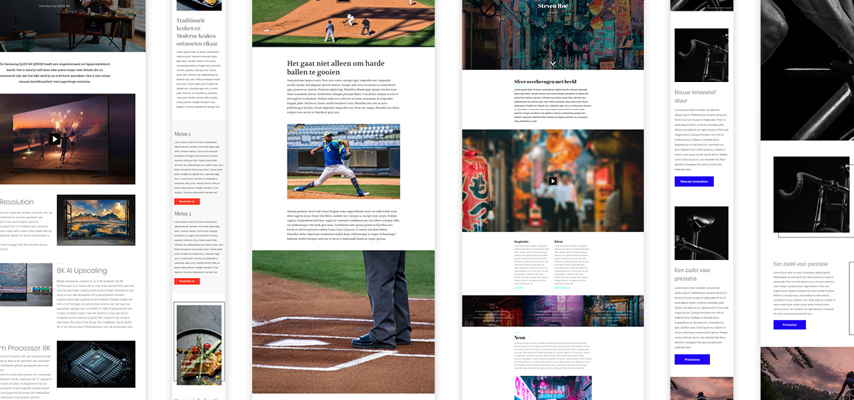Click the Nieuw innovatief stuur heading

[695, 97]
